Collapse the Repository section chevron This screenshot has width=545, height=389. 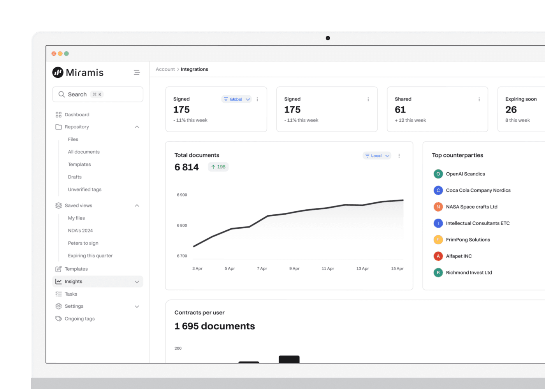click(137, 127)
